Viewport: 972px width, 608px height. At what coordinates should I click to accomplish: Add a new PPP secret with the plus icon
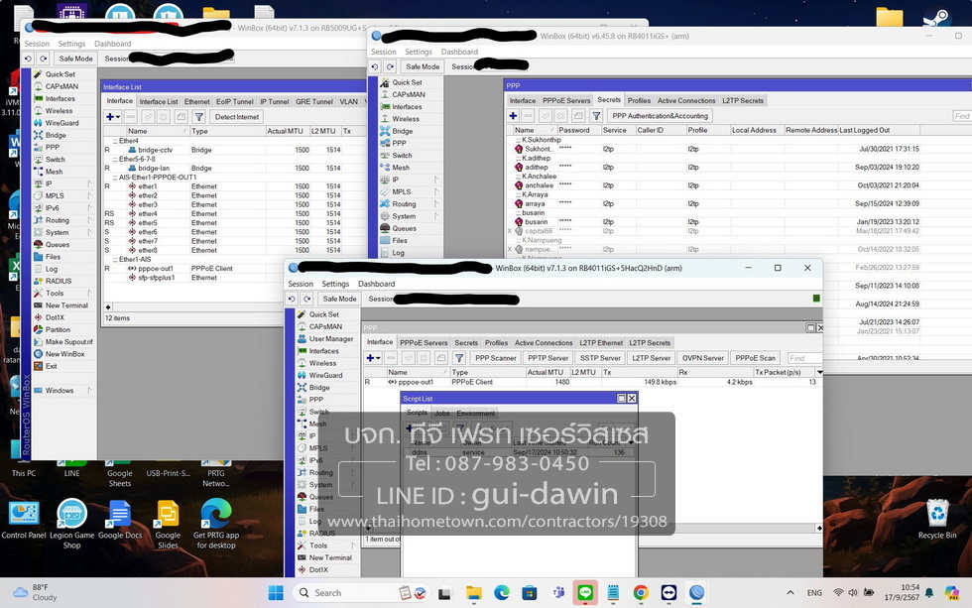coord(513,116)
